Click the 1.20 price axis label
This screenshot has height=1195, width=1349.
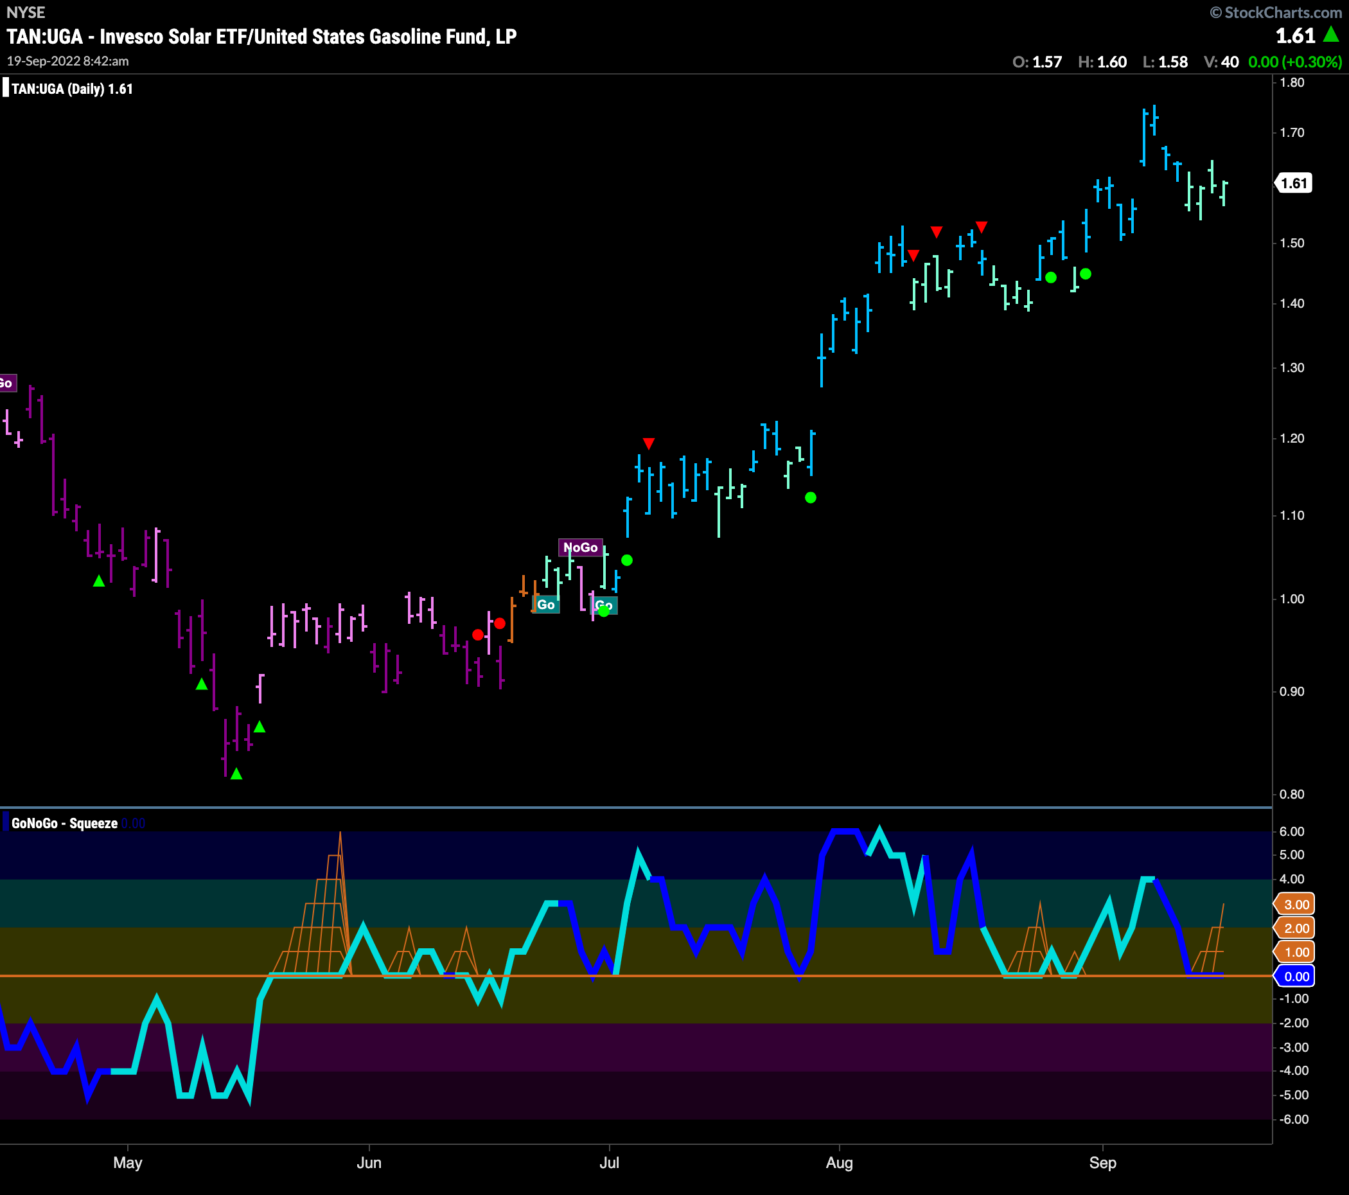click(x=1292, y=438)
